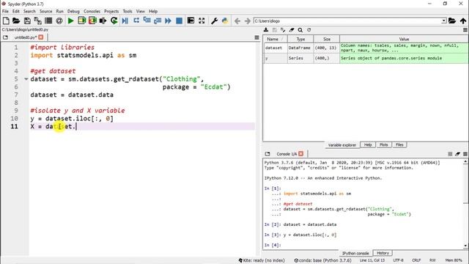Toggle fullscreen mode icon
Image resolution: width=469 pixels, height=264 pixels.
202,21
